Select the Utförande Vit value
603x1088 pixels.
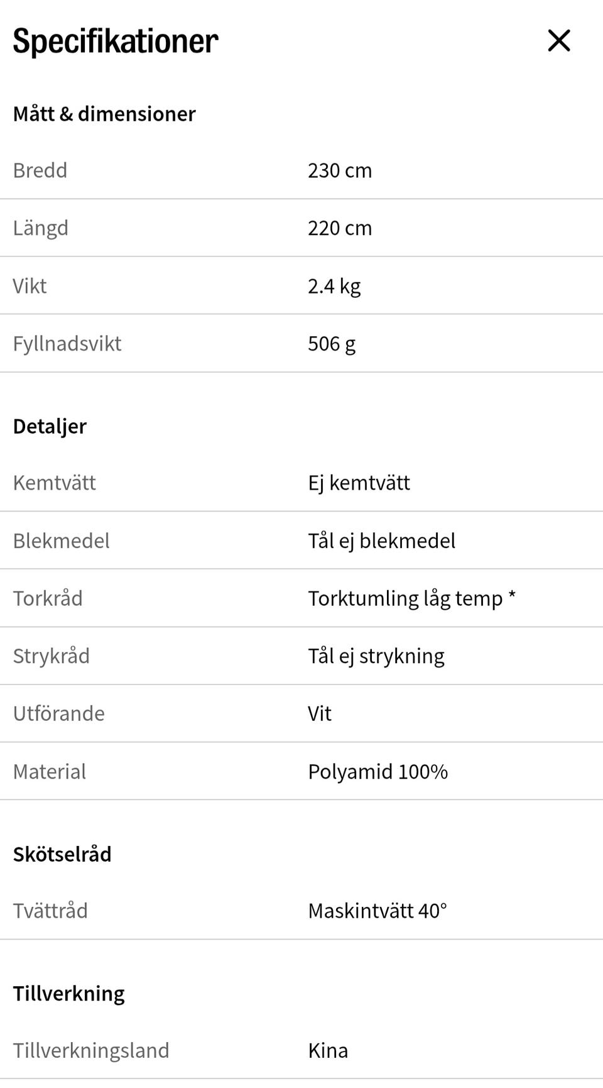coord(320,713)
